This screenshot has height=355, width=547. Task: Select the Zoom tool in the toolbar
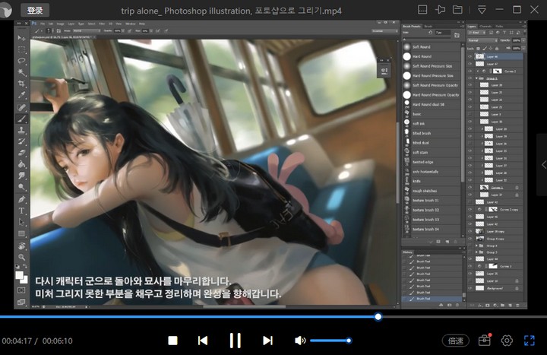21,257
